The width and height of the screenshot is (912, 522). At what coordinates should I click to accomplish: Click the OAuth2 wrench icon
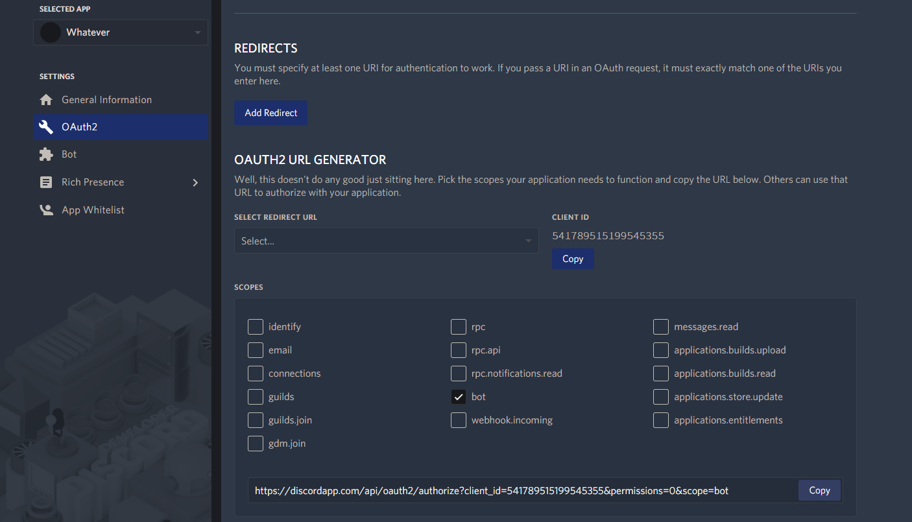(x=46, y=127)
